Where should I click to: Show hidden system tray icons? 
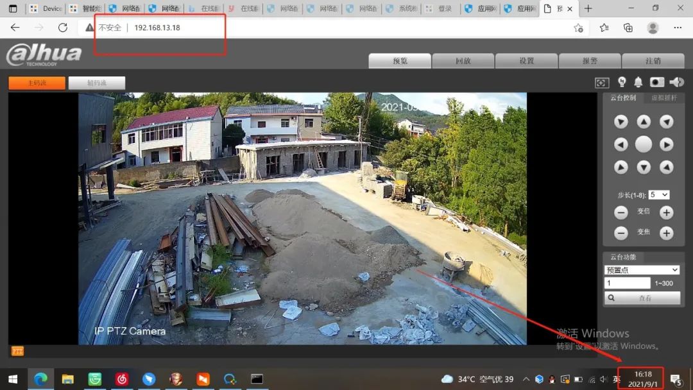[526, 379]
